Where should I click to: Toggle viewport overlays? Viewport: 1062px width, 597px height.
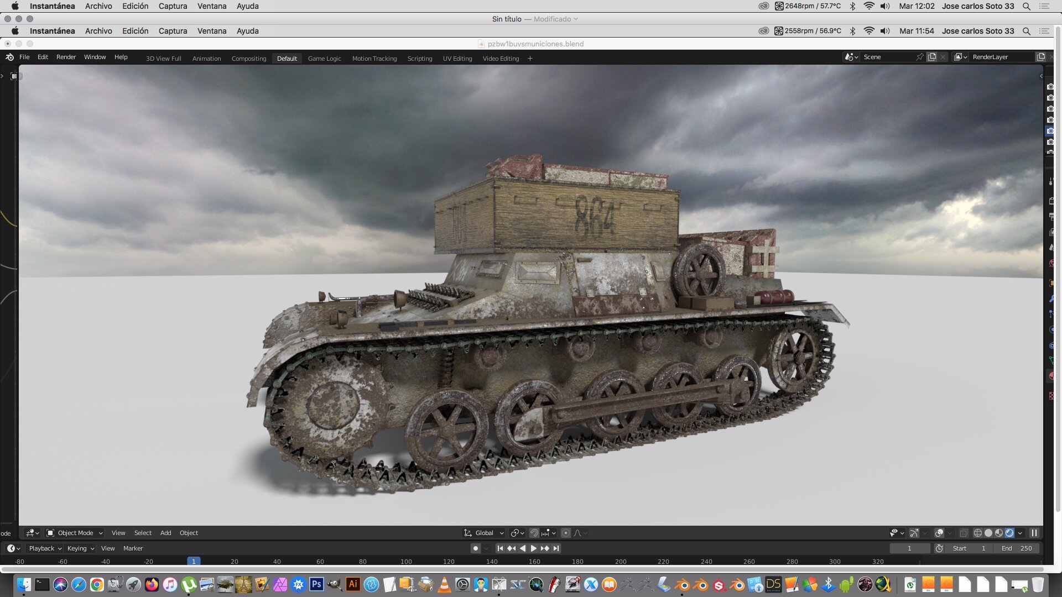coord(939,533)
